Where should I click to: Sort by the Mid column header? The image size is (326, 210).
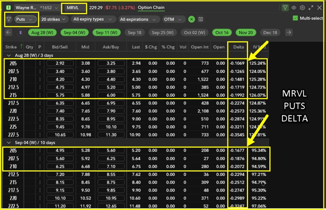pos(85,47)
